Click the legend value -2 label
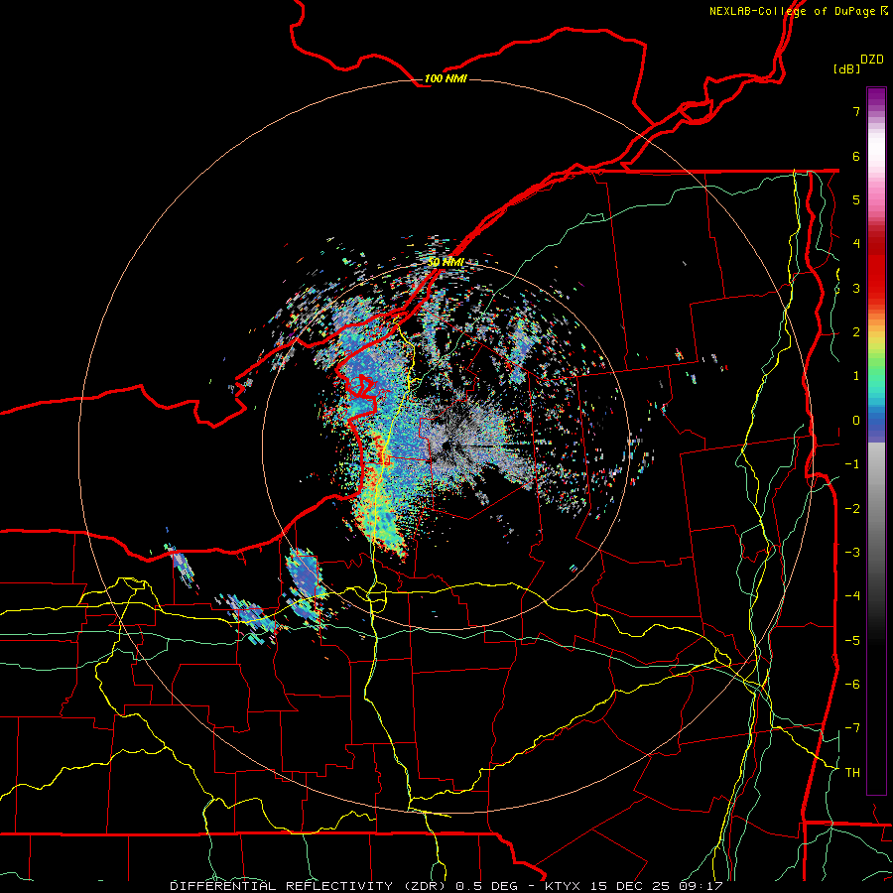 (852, 509)
